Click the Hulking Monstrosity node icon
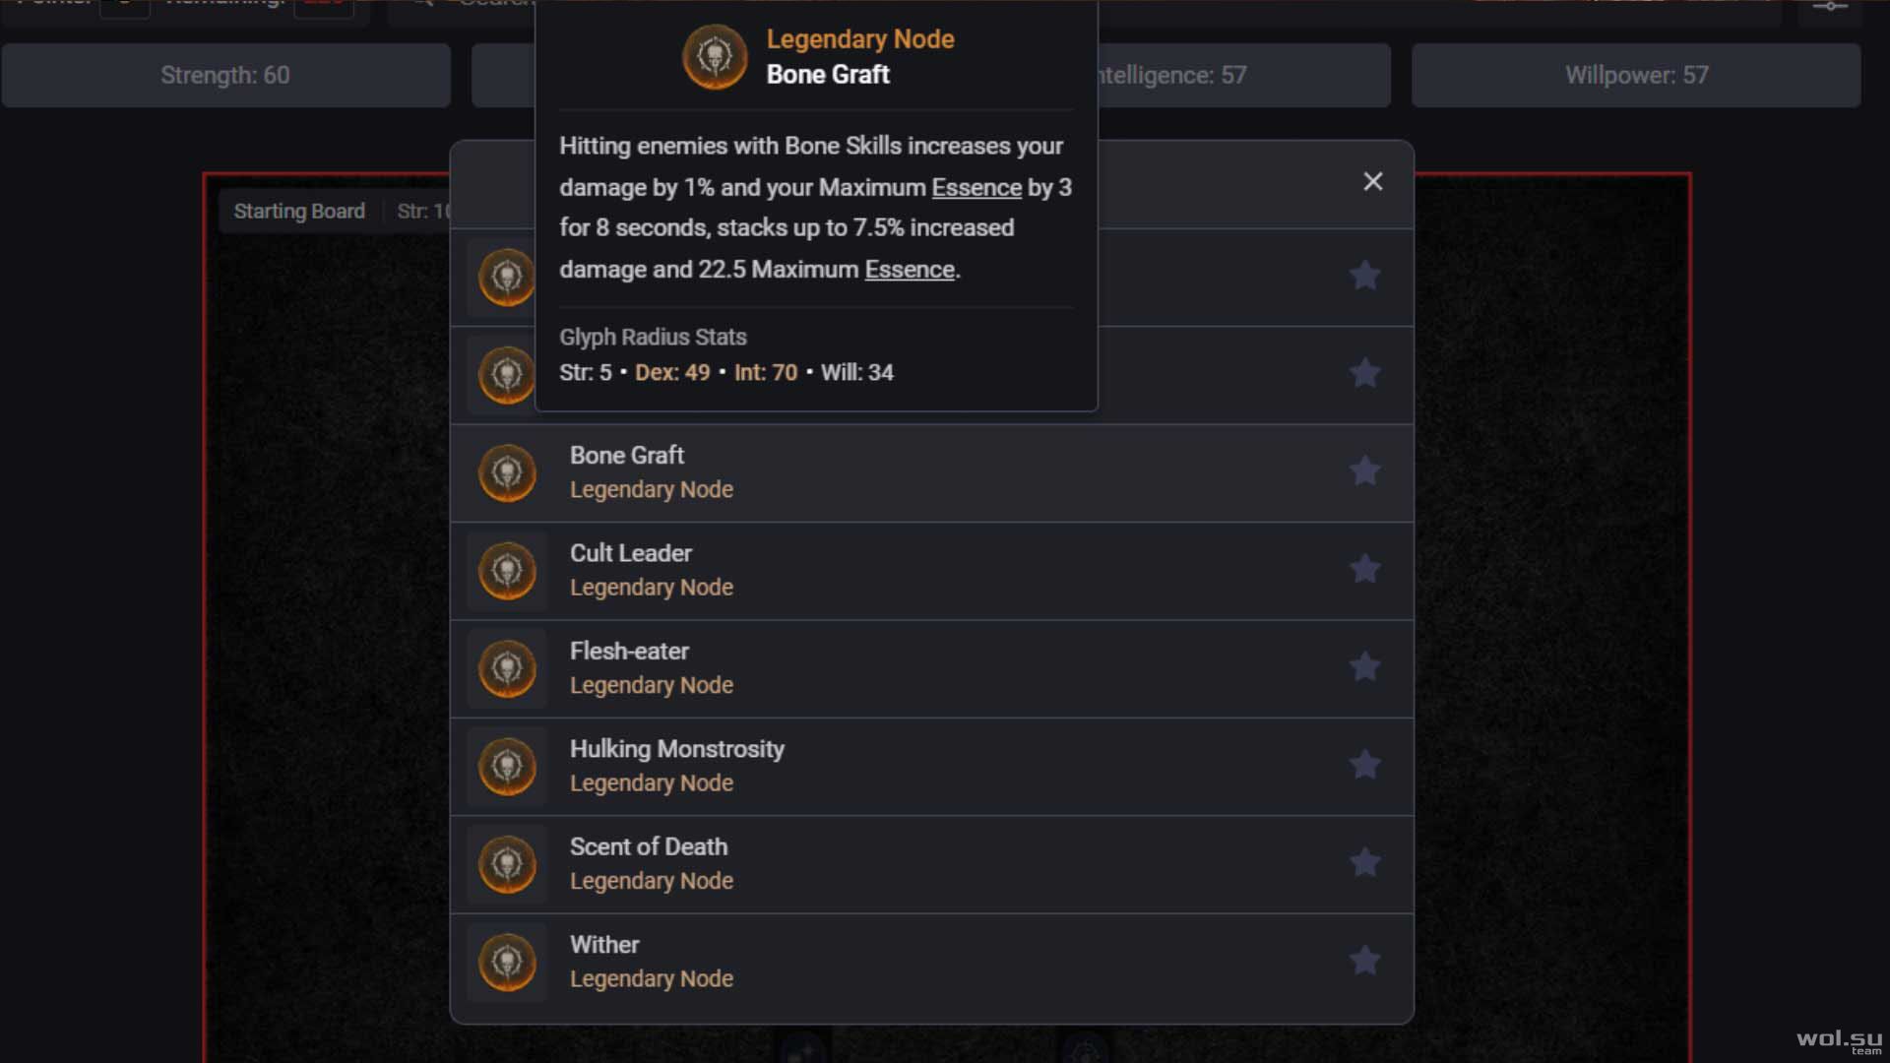 tap(507, 767)
